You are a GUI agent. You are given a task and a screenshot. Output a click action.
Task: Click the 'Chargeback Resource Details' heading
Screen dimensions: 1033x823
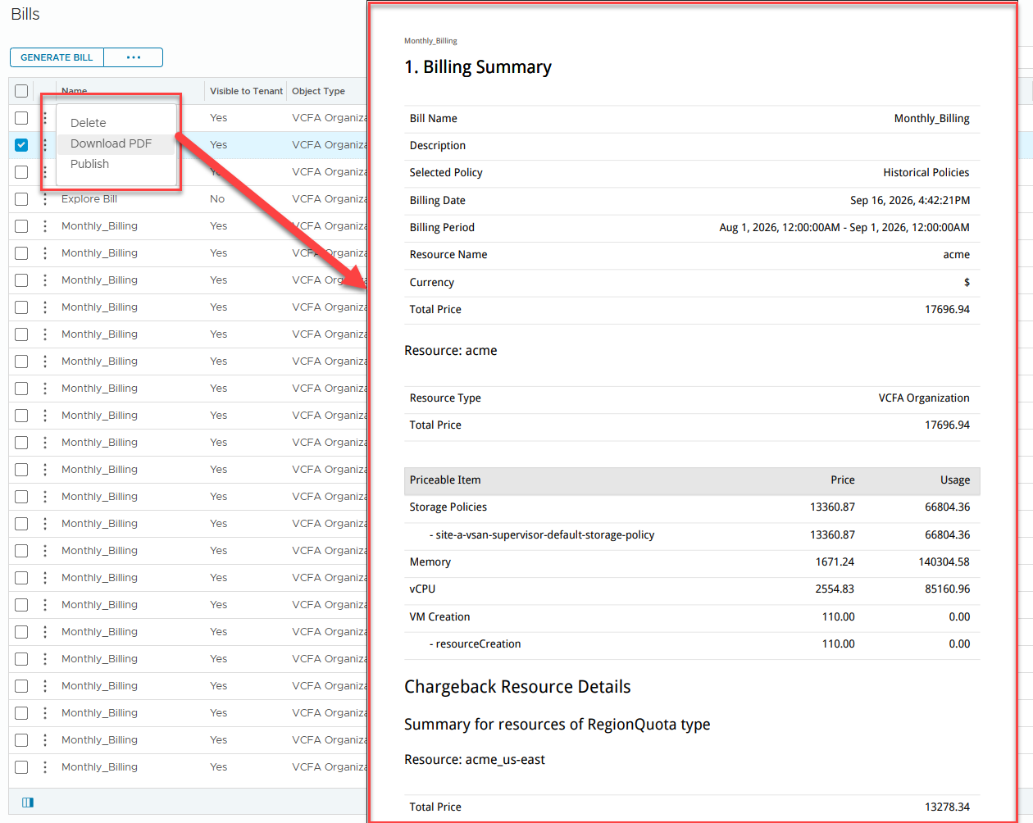517,687
